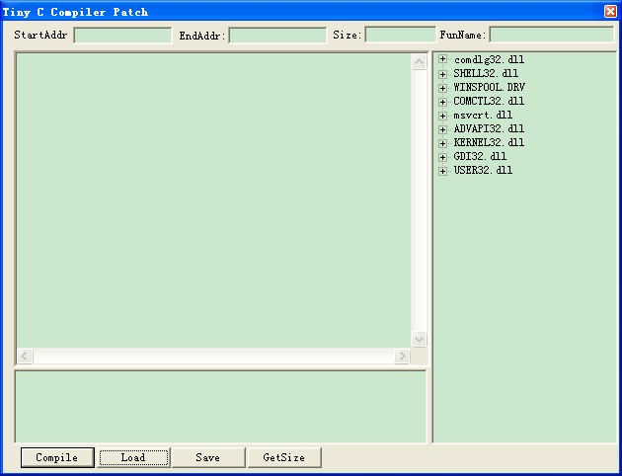Click inside the main code editor area

click(x=213, y=200)
